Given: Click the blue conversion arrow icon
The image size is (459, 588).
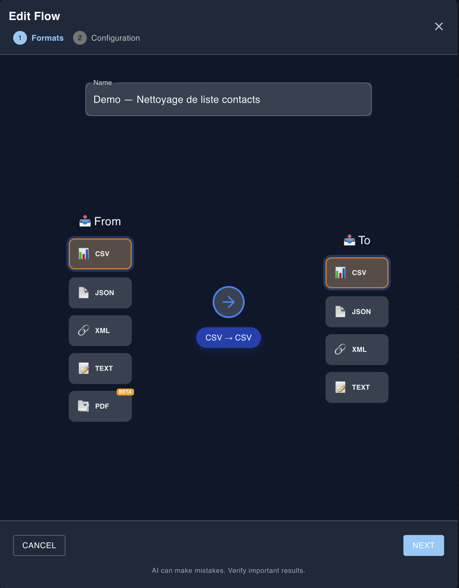Looking at the screenshot, I should pos(228,302).
